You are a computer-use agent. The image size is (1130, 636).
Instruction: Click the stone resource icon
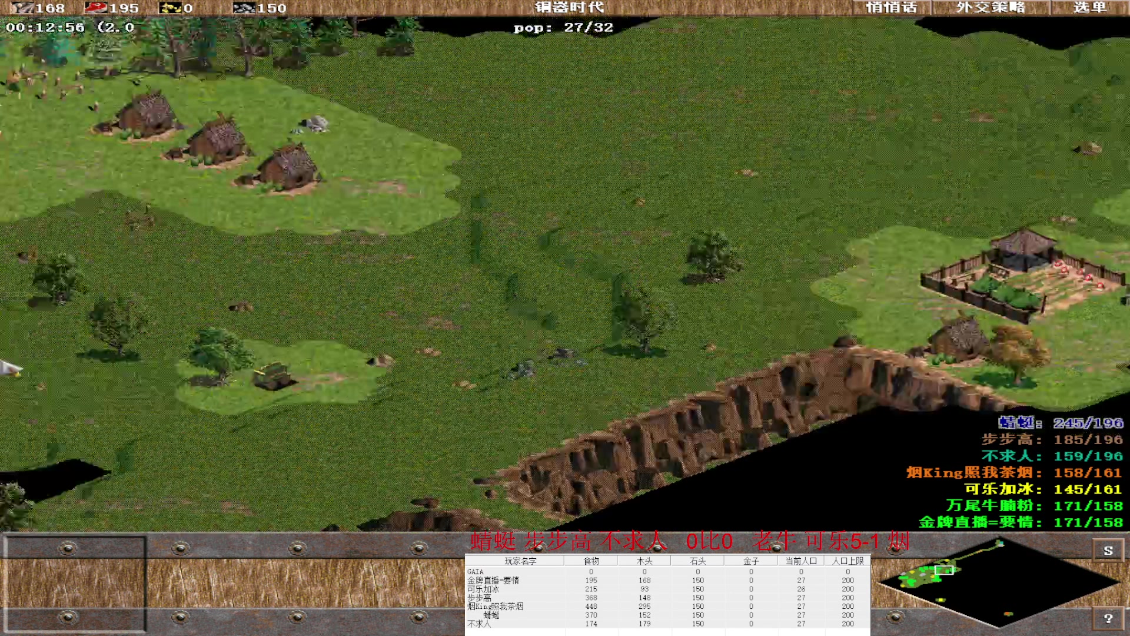(x=244, y=8)
